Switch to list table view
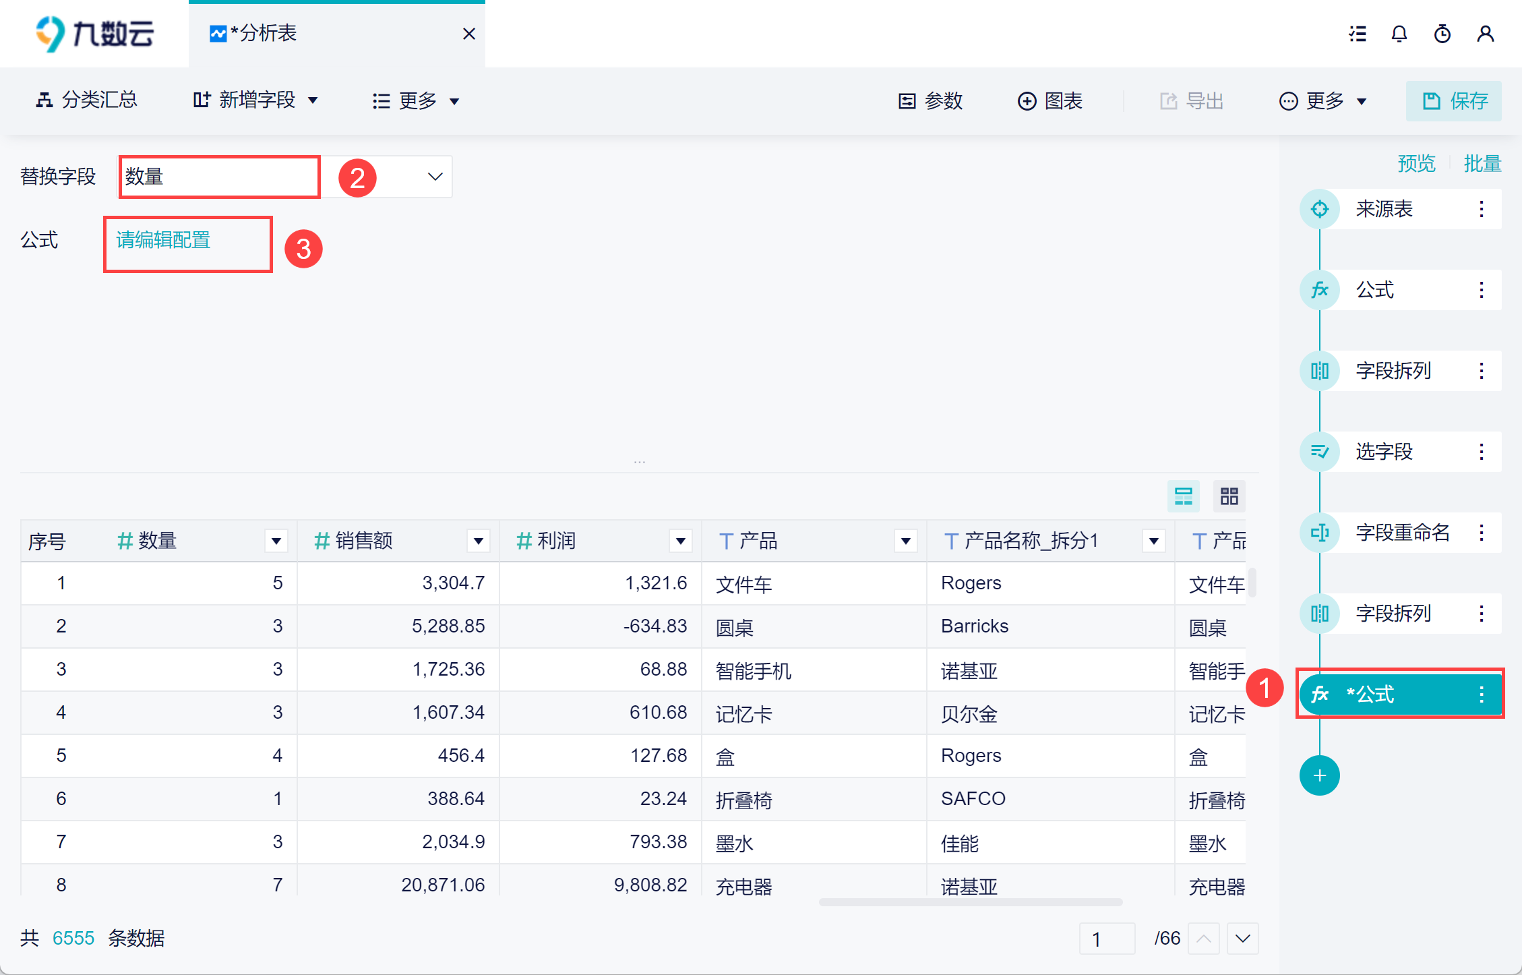 point(1184,497)
